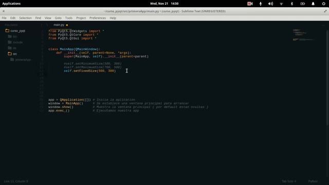329x185 pixels.
Task: Open the Goto menu
Action: (x=58, y=18)
